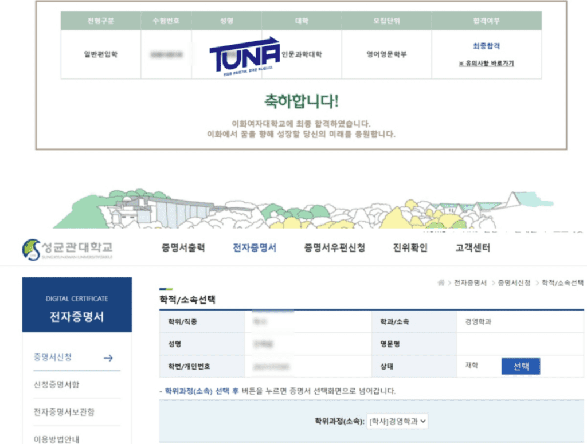Click the 영어영문학부 cell
Screen dimensions: 587x444
386,54
